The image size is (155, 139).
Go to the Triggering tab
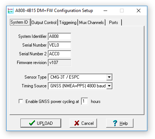point(68,23)
